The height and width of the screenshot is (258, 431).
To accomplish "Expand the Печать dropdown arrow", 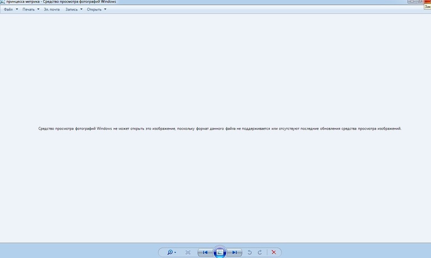I will (38, 9).
